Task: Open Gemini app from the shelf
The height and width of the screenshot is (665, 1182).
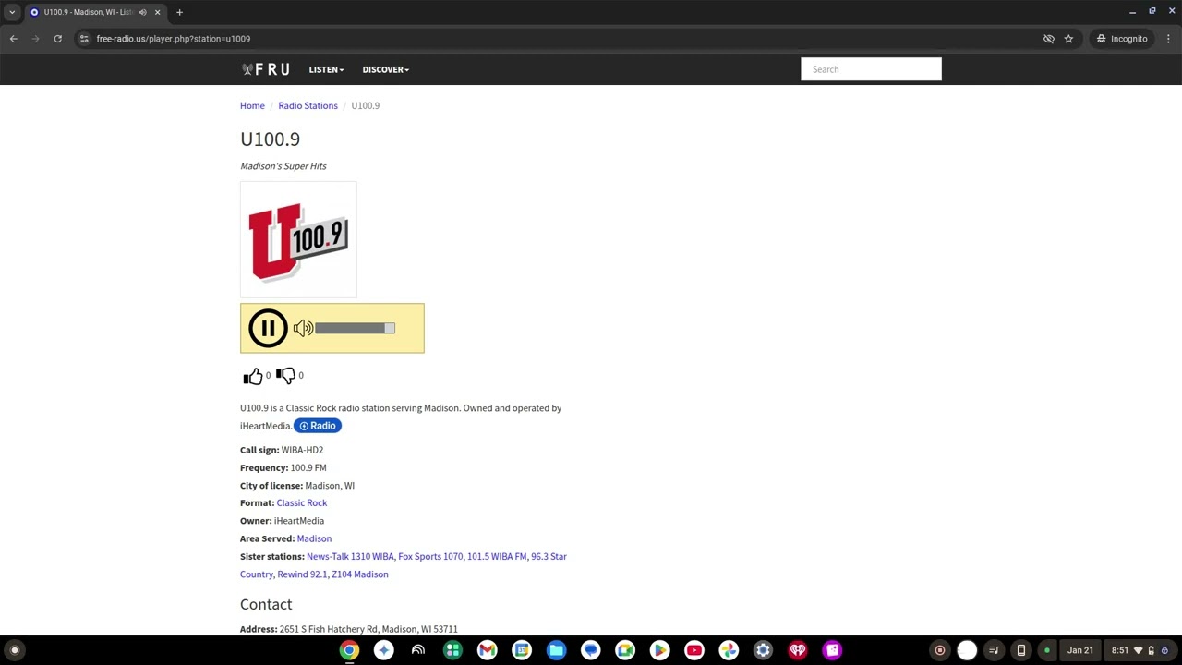Action: (383, 650)
